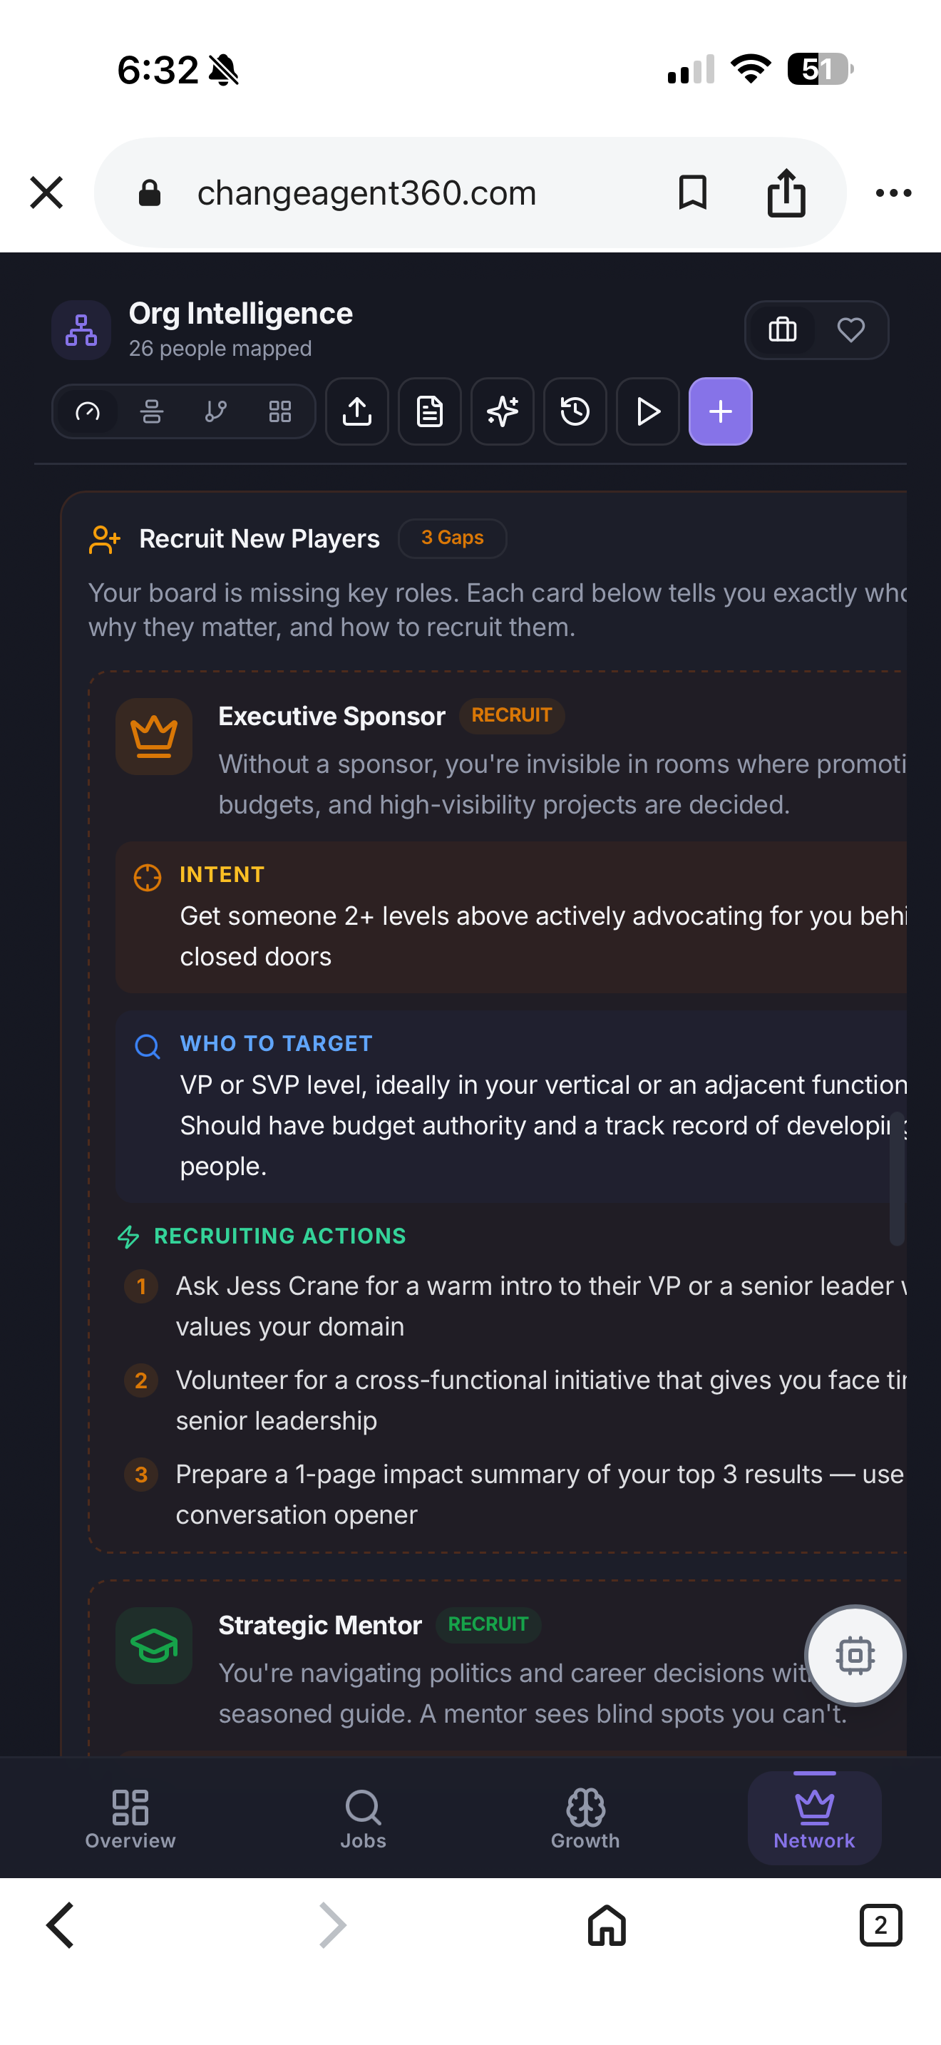Viewport: 941px width, 2045px height.
Task: Tap the changeagent360.com address field
Action: pos(366,193)
